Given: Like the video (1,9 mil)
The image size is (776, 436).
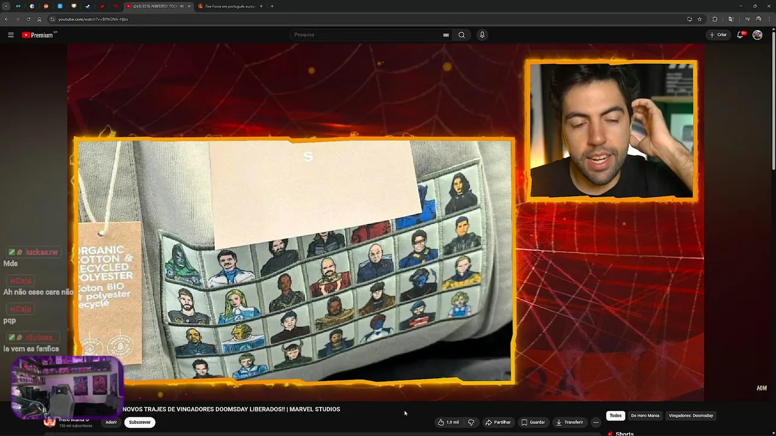Looking at the screenshot, I should click(449, 422).
